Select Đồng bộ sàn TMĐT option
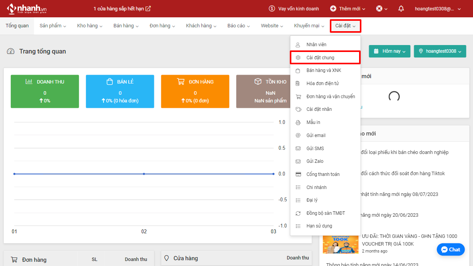This screenshot has height=266, width=473. click(326, 213)
